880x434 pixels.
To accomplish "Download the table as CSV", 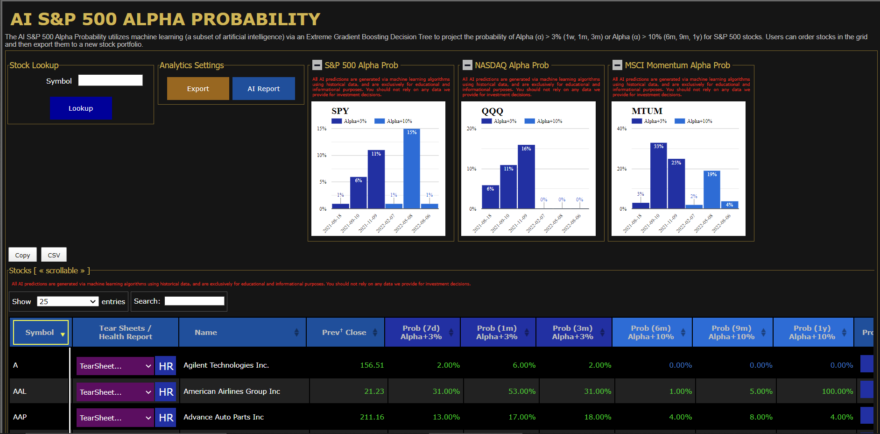I will pos(54,255).
